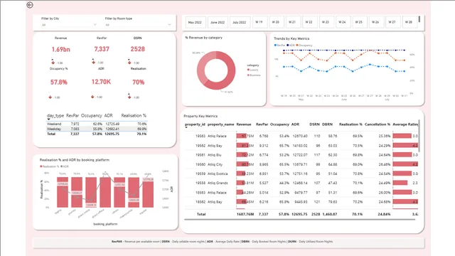Sort by the day_type column header

[55, 115]
